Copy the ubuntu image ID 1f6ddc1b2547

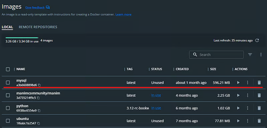click(39, 123)
